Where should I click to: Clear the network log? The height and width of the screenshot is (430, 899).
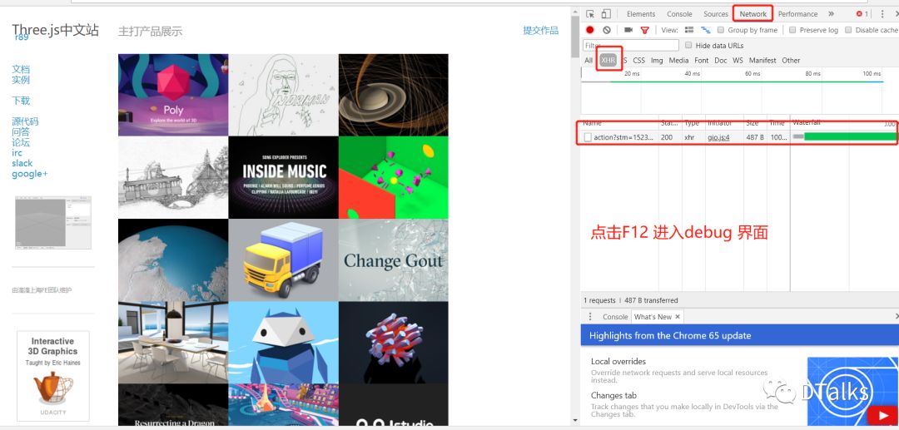pos(607,30)
